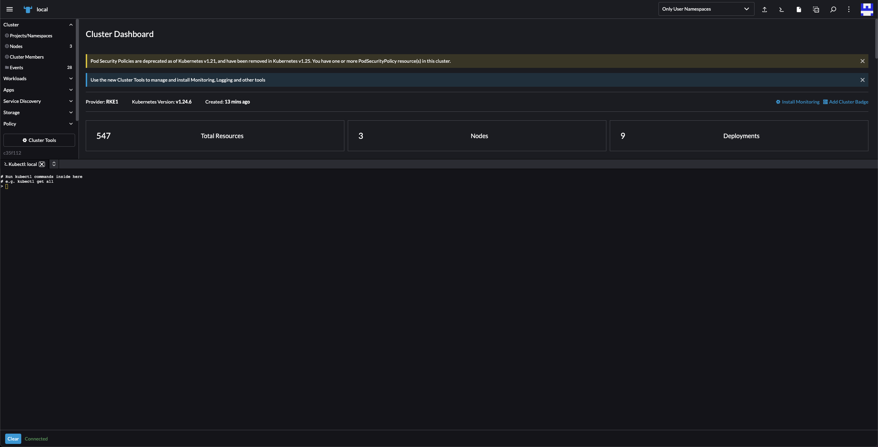Close the Cluster Tools info banner
Viewport: 878px width, 447px height.
(862, 80)
